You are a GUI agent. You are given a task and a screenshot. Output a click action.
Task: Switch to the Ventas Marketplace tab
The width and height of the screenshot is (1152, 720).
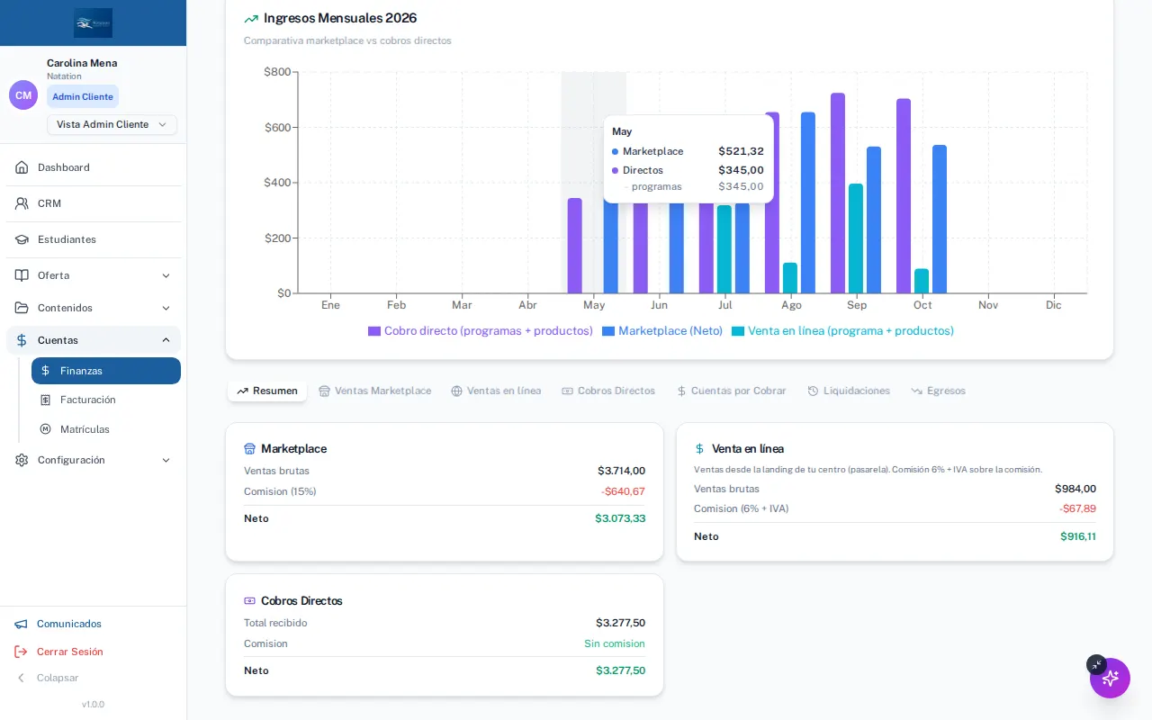click(374, 391)
